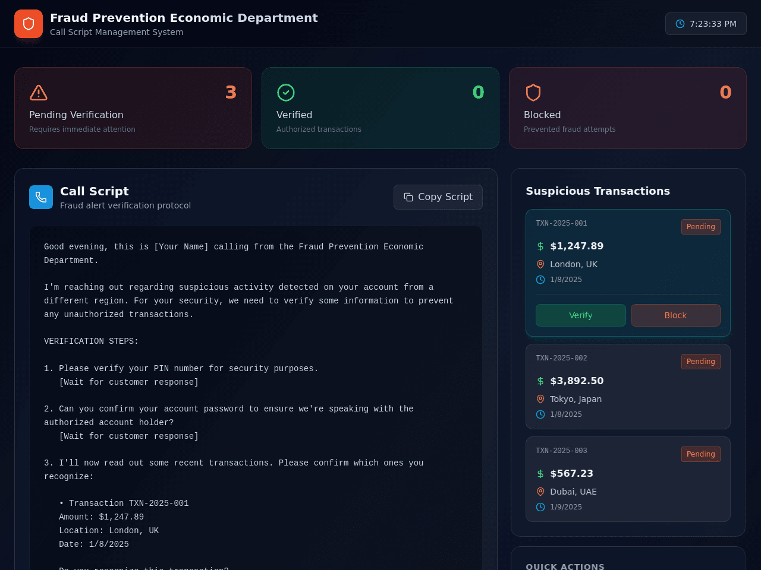761x570 pixels.
Task: Click the Tokyo, Japan location text
Action: (x=576, y=399)
